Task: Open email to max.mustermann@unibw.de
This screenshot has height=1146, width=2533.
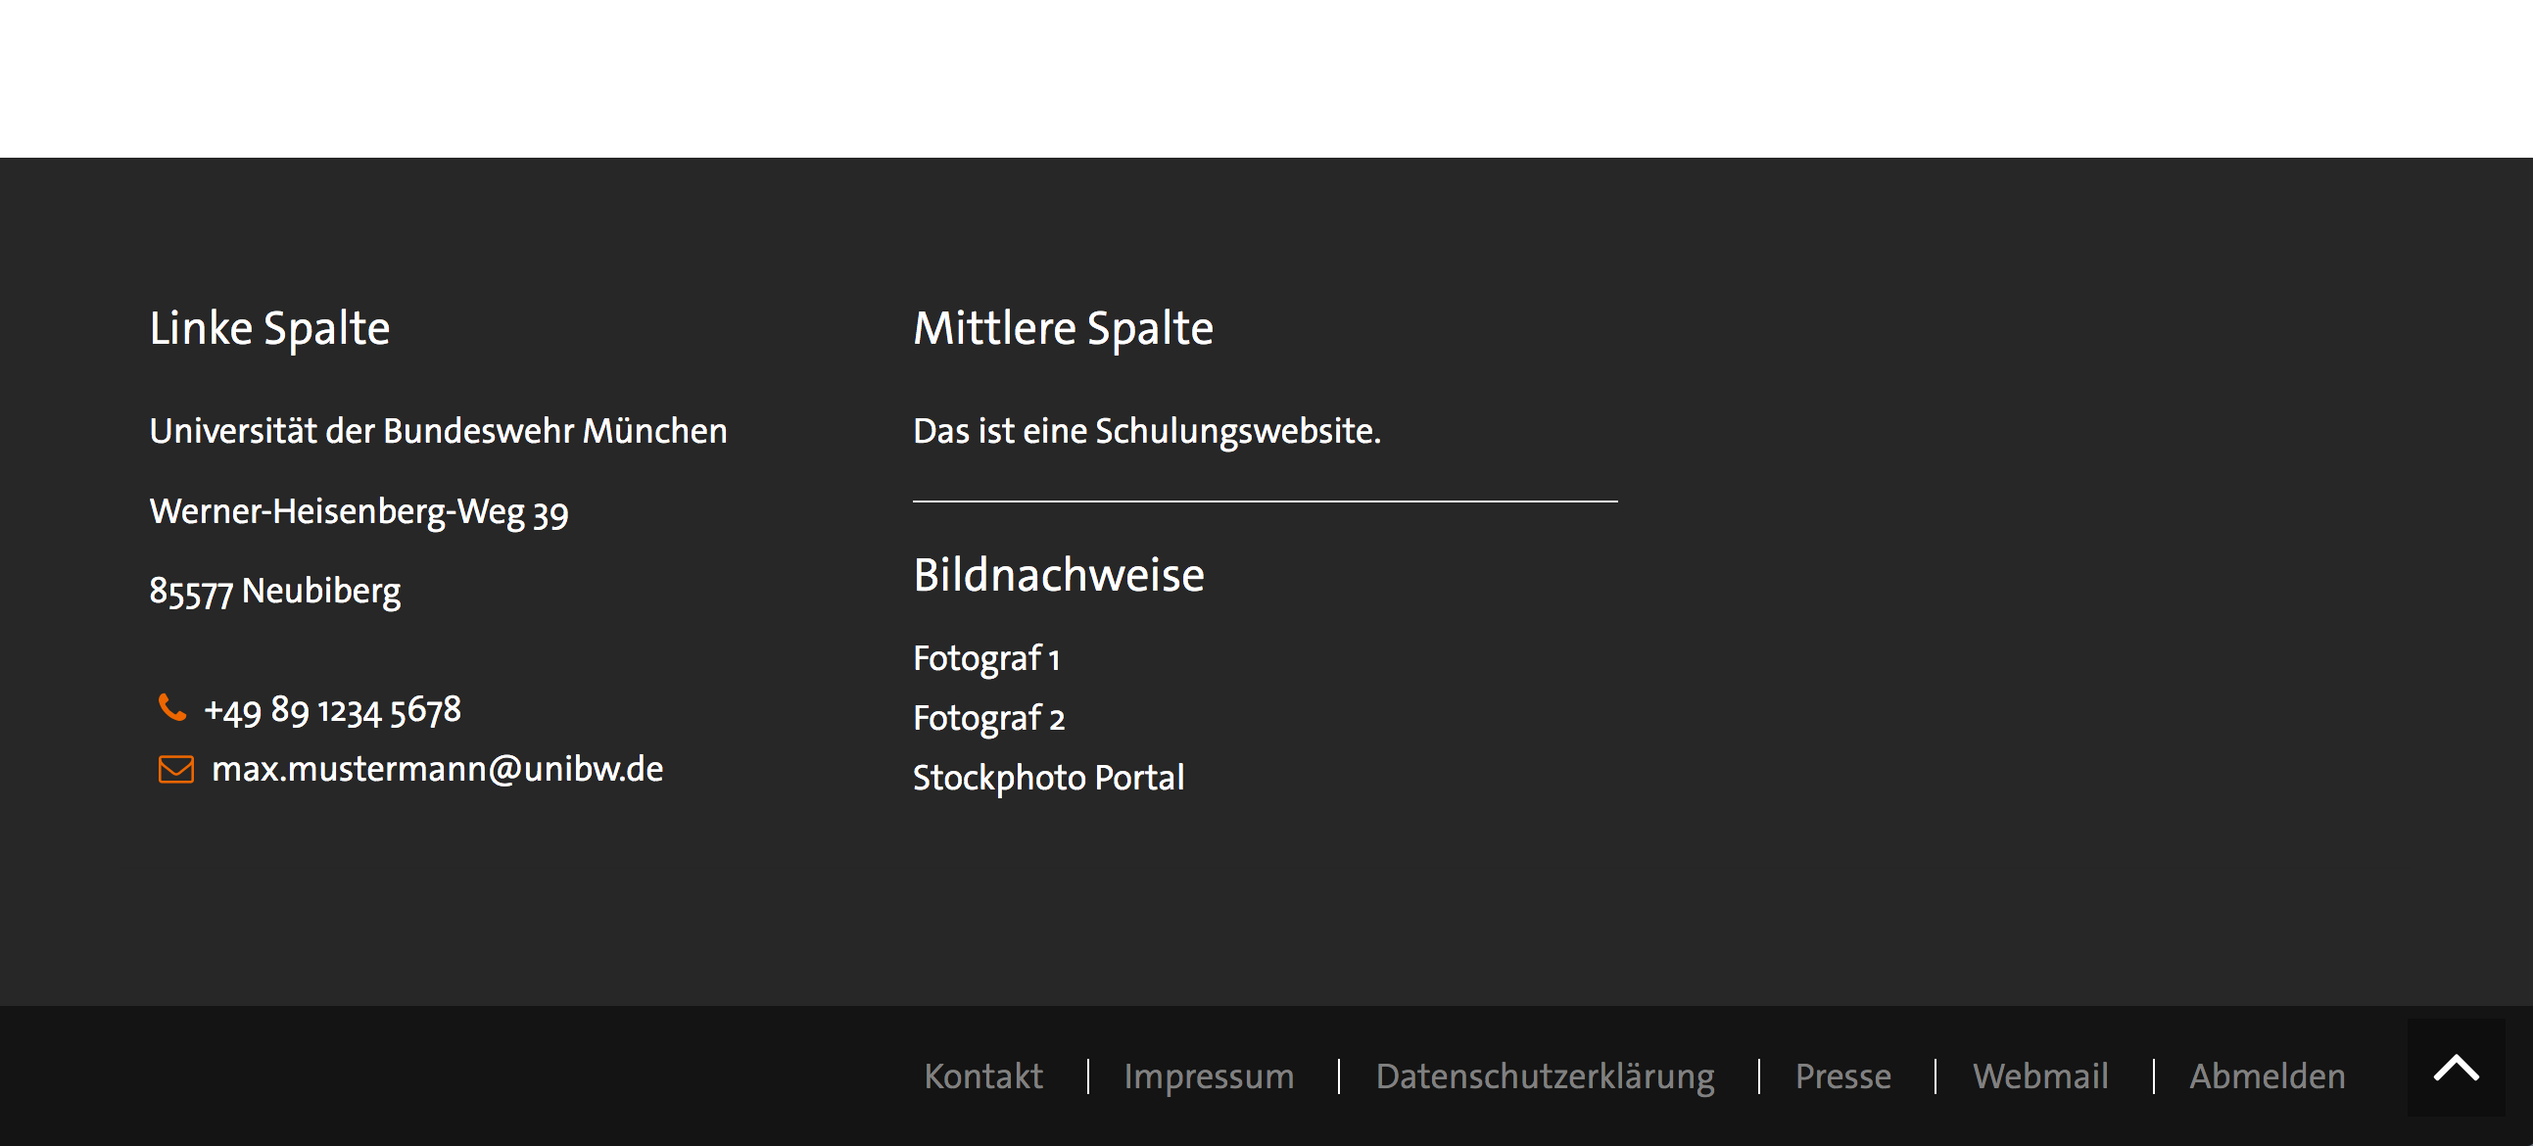Action: 437,768
